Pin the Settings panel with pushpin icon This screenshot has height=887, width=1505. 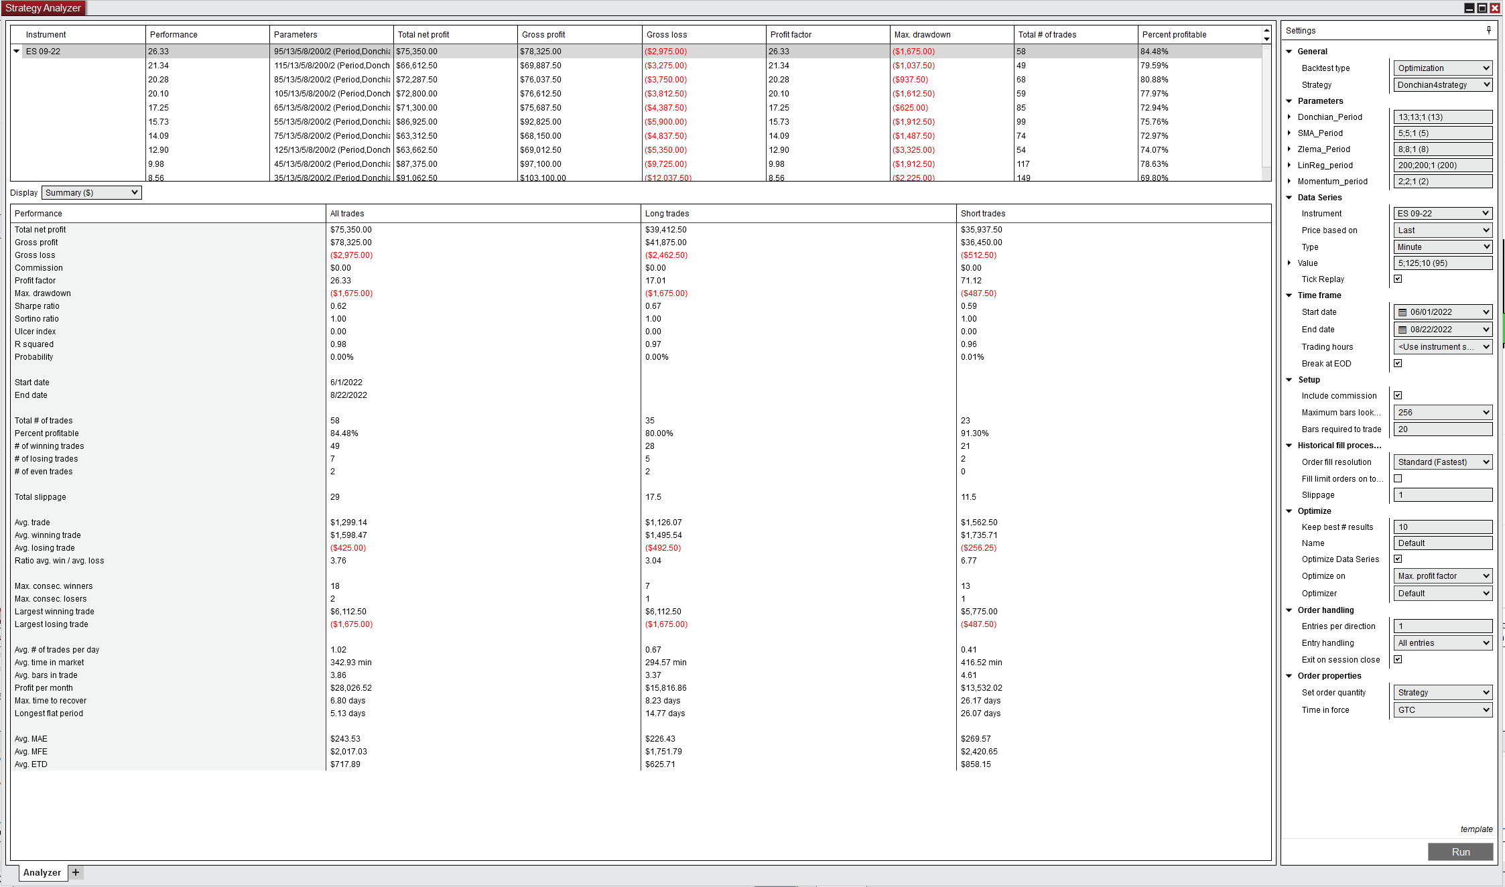pyautogui.click(x=1488, y=30)
